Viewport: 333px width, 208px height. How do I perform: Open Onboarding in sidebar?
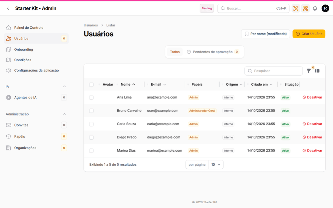click(x=36, y=50)
